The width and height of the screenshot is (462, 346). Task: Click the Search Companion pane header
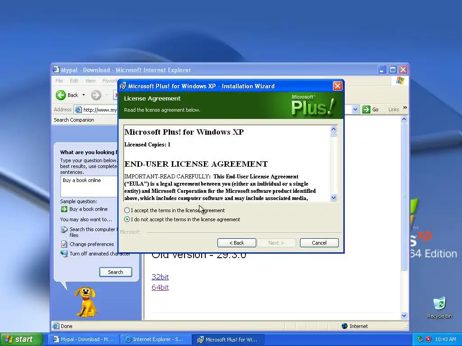pos(84,120)
